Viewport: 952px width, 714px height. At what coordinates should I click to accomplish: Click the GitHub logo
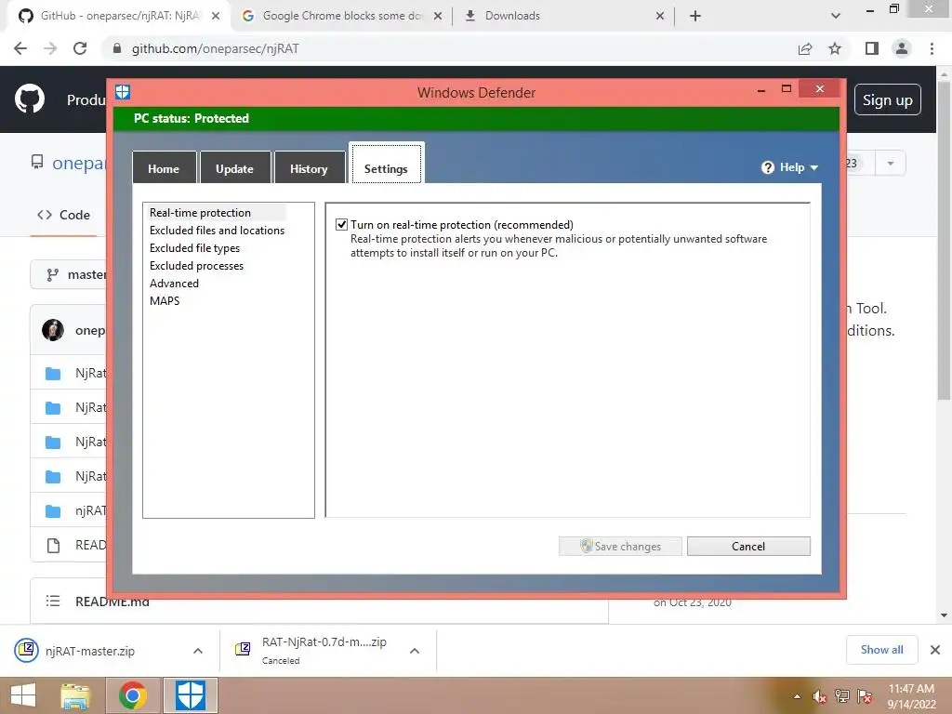point(30,99)
